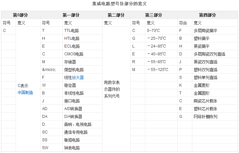Select the 第三部分 header cell
Viewport: 239px width, 153px height.
[x=154, y=15]
